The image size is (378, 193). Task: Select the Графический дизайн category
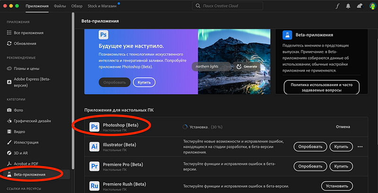tap(32, 121)
